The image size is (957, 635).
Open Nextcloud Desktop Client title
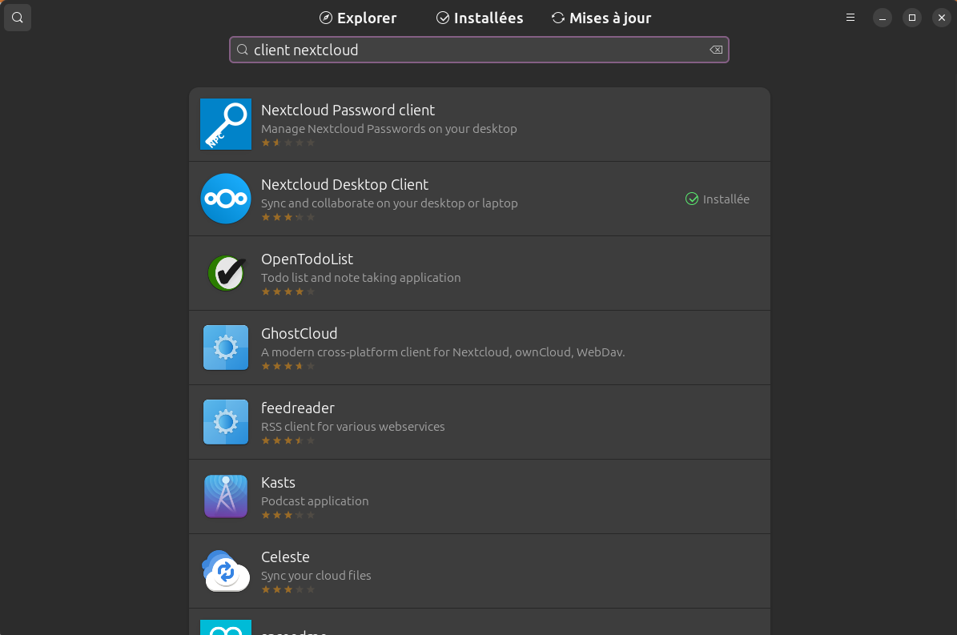click(345, 184)
